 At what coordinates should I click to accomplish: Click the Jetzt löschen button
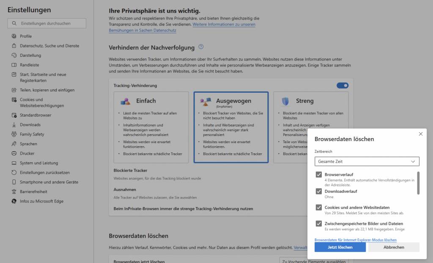340,247
